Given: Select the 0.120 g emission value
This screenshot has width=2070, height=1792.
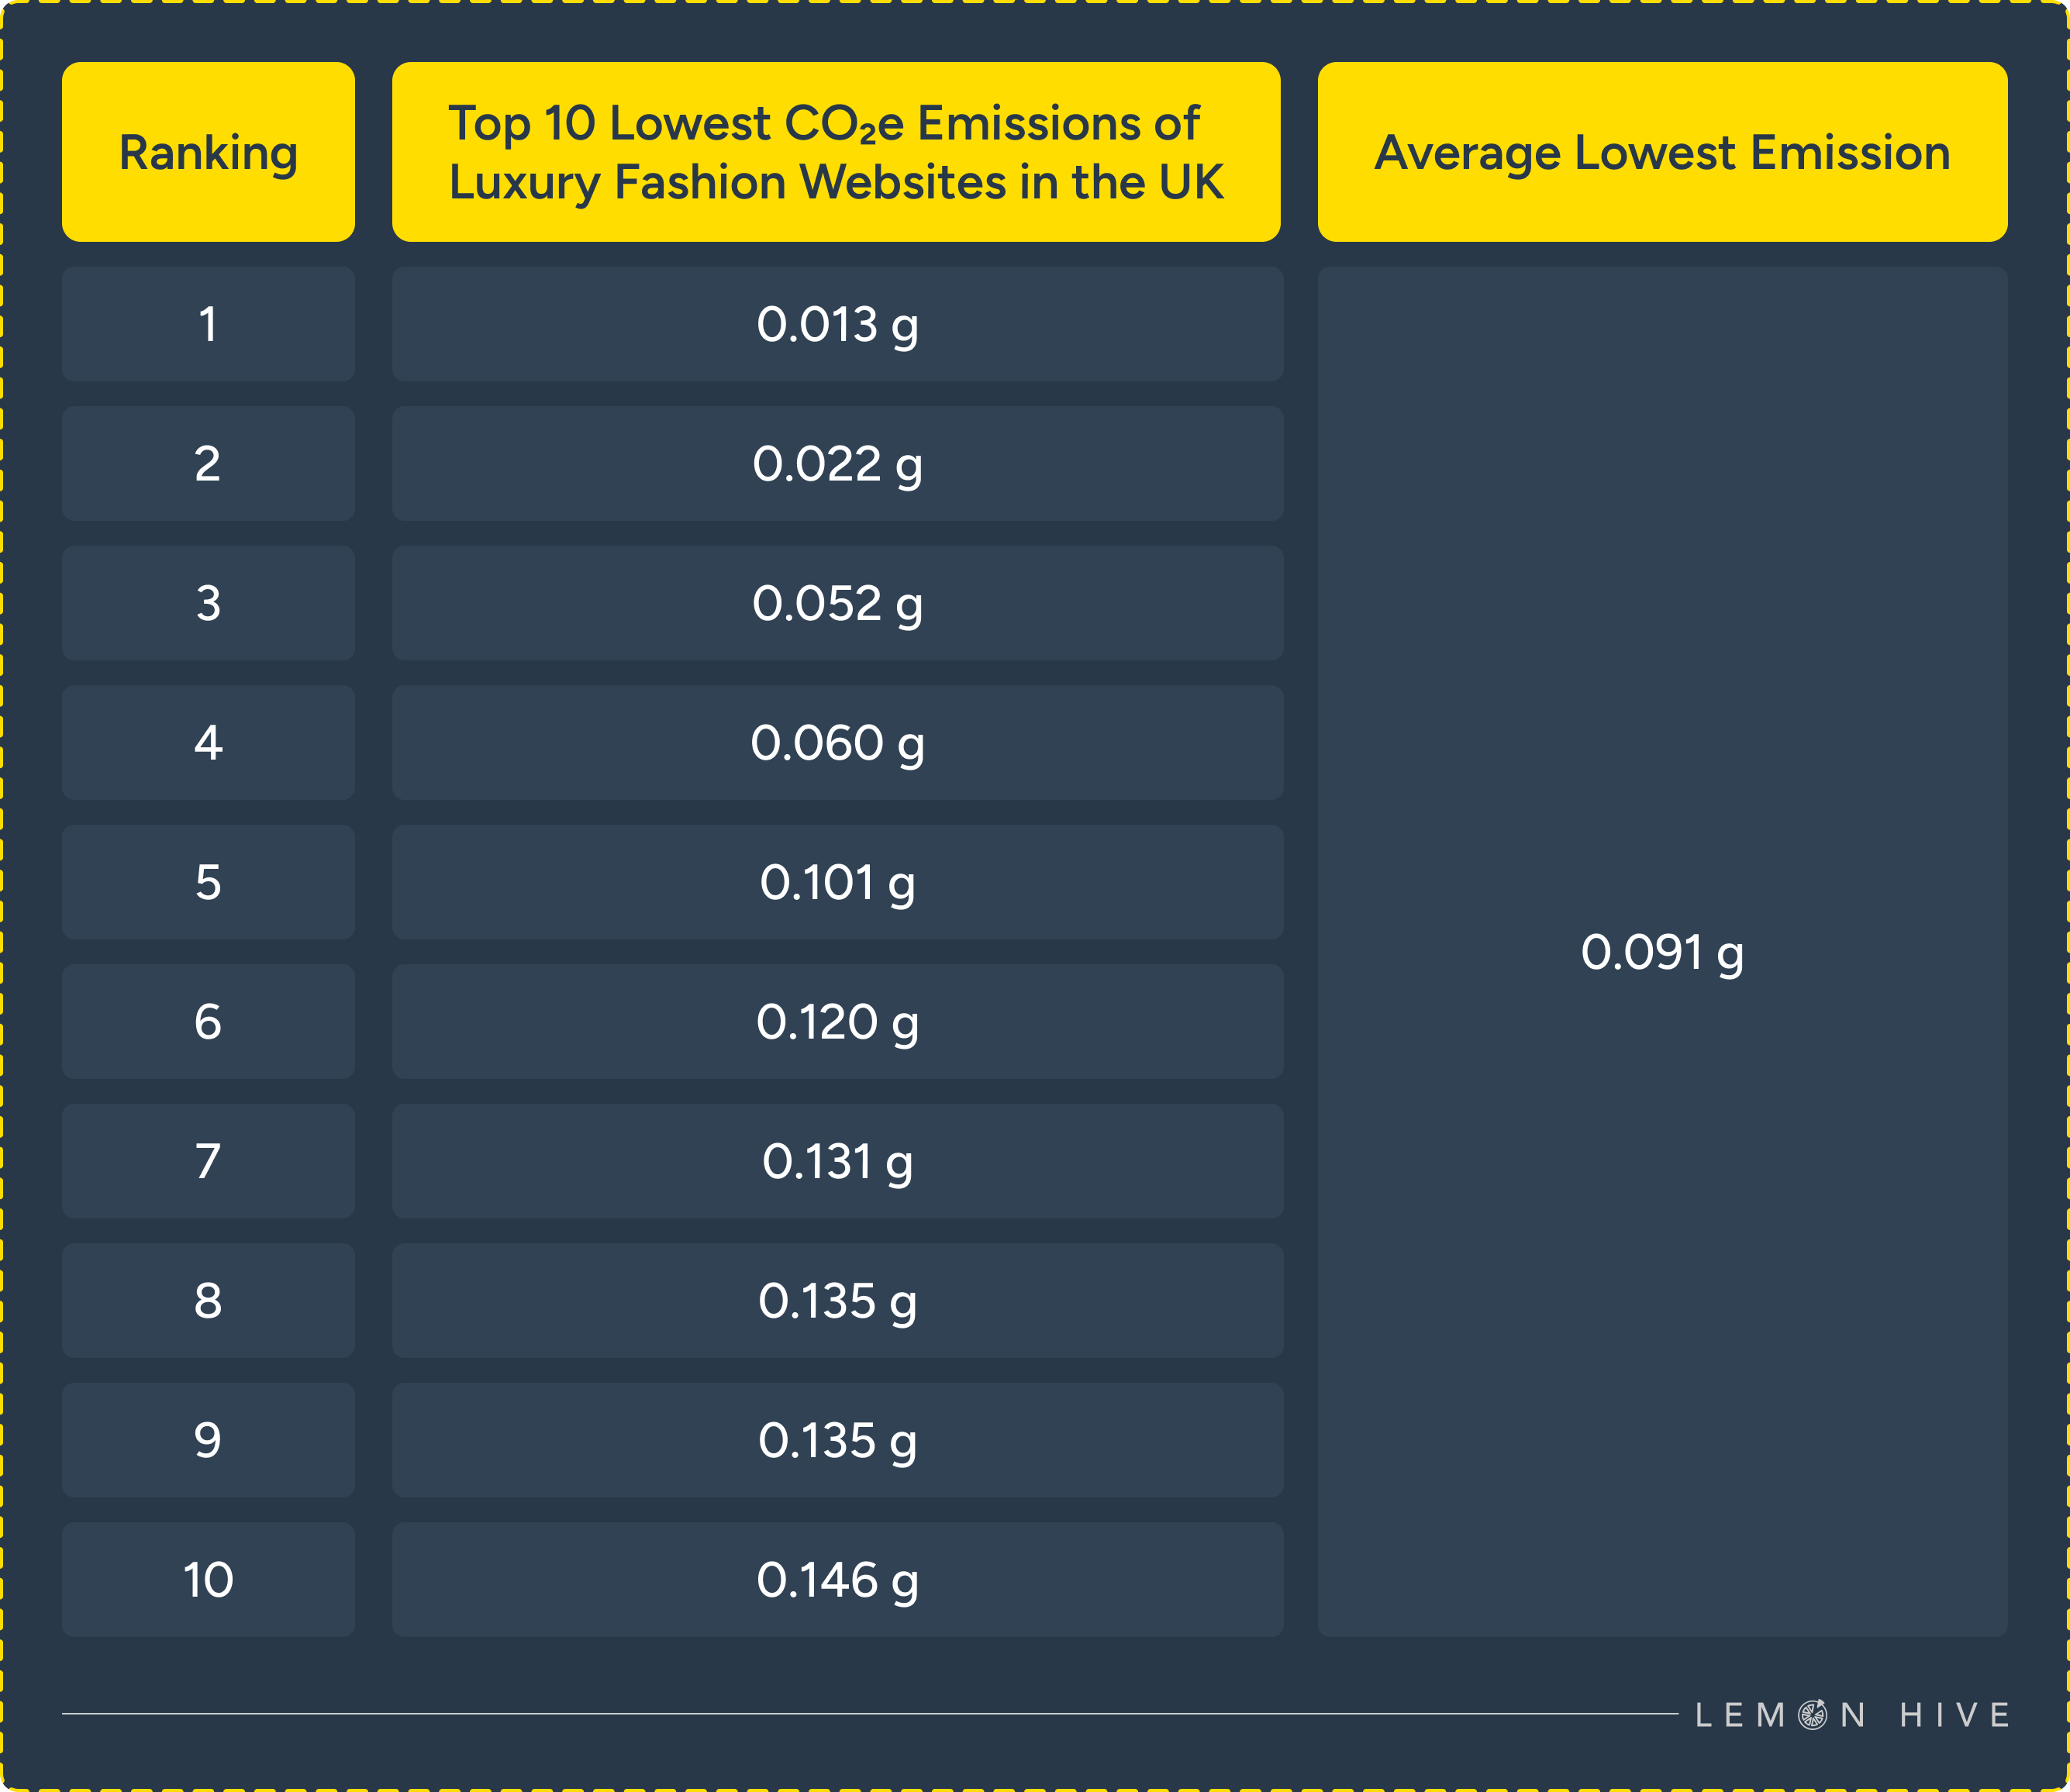Looking at the screenshot, I should [x=837, y=1021].
